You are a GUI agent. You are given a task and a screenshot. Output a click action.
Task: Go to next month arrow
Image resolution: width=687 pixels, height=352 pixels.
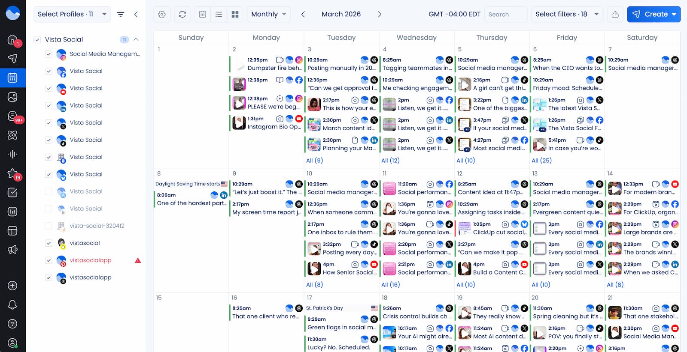coord(380,14)
